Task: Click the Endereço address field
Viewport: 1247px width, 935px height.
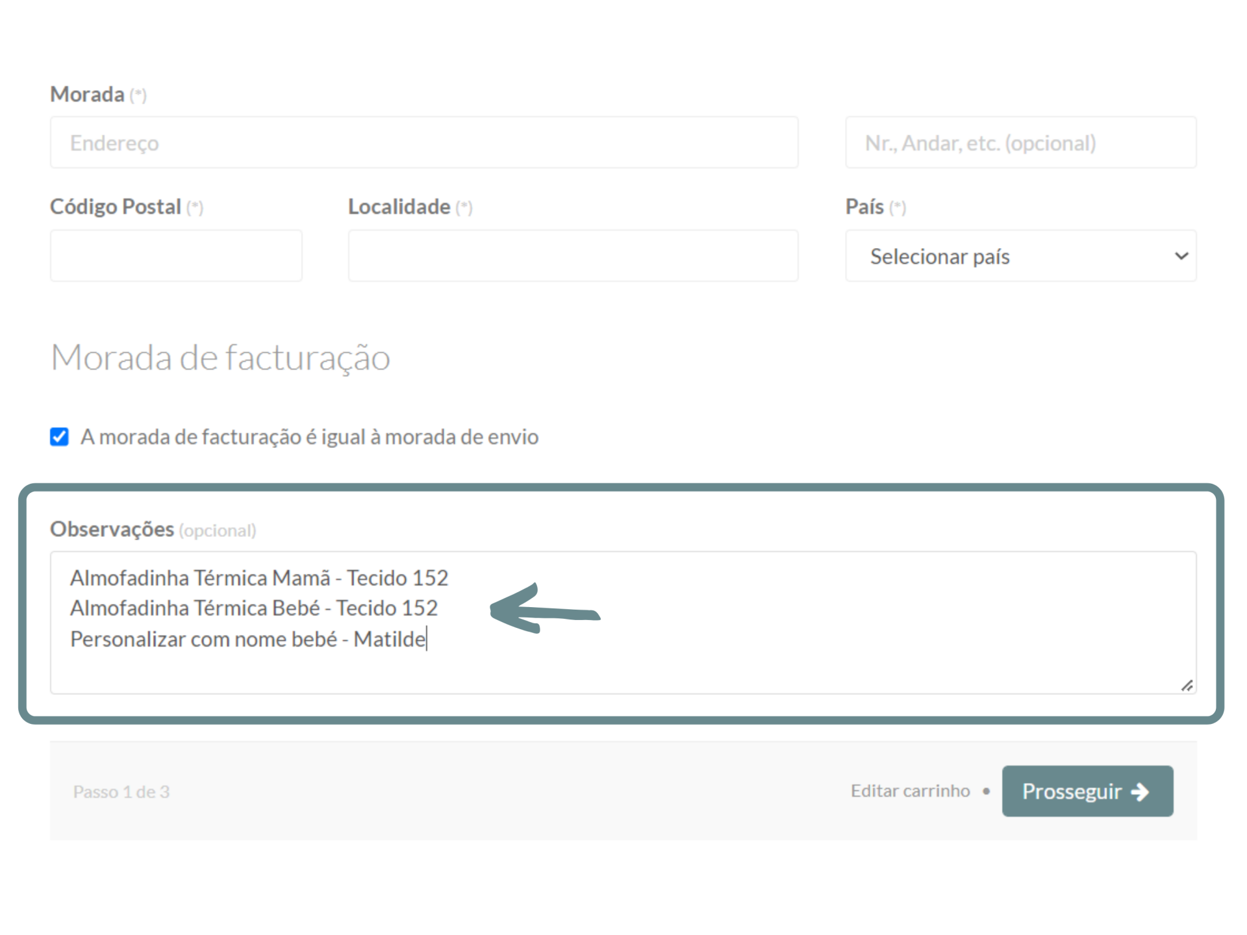Action: pyautogui.click(x=423, y=143)
